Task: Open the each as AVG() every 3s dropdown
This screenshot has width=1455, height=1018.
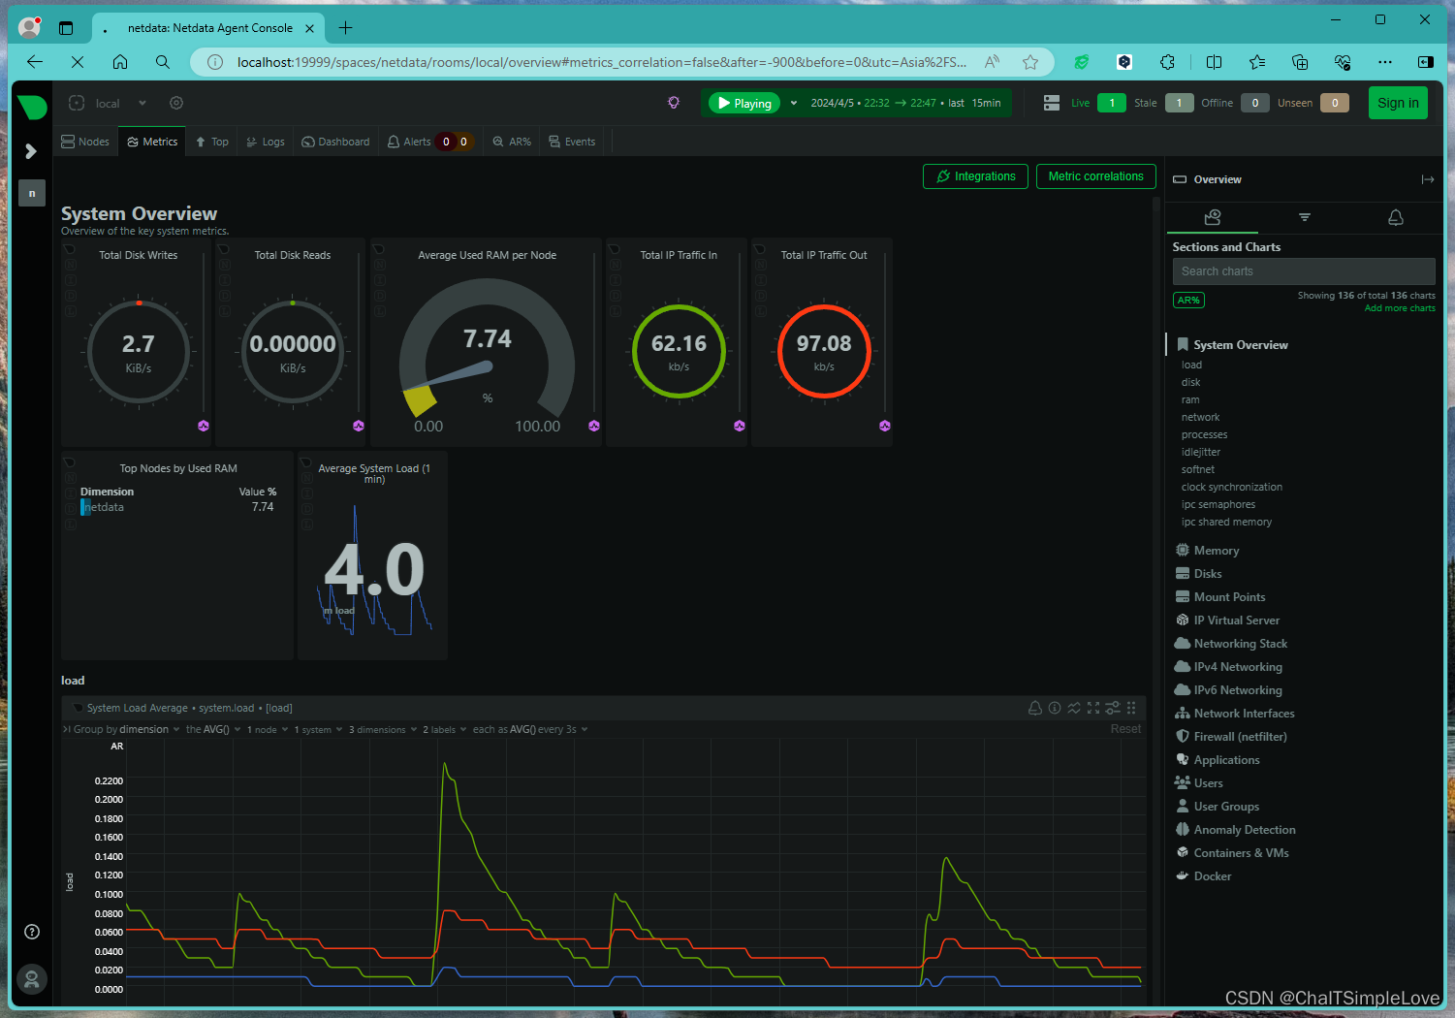Action: coord(530,729)
